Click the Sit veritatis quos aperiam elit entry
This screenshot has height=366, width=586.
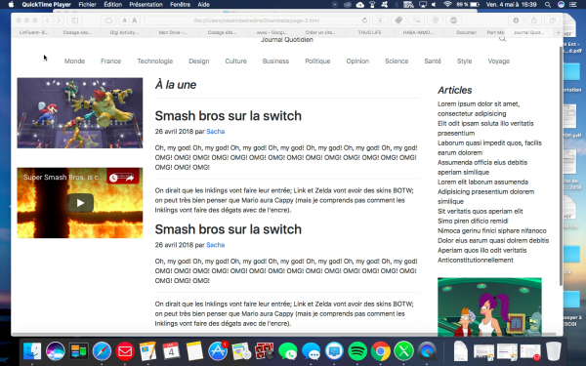[x=481, y=211]
